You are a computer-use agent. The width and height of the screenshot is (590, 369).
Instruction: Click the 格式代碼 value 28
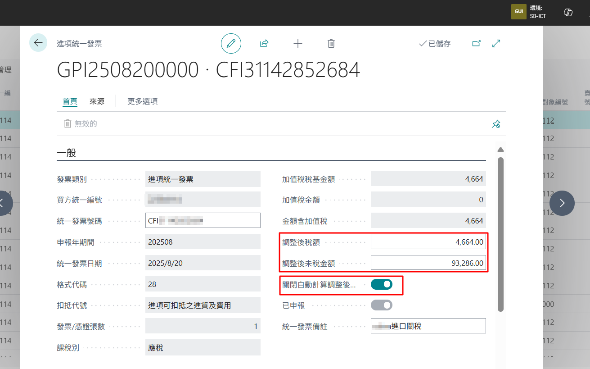point(203,284)
